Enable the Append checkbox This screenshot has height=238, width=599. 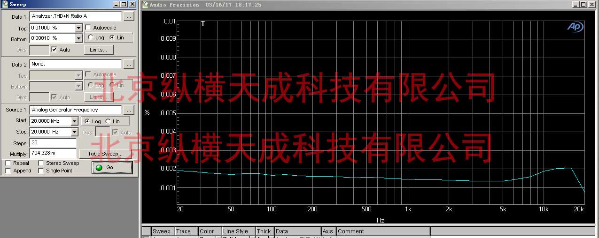tap(8, 171)
